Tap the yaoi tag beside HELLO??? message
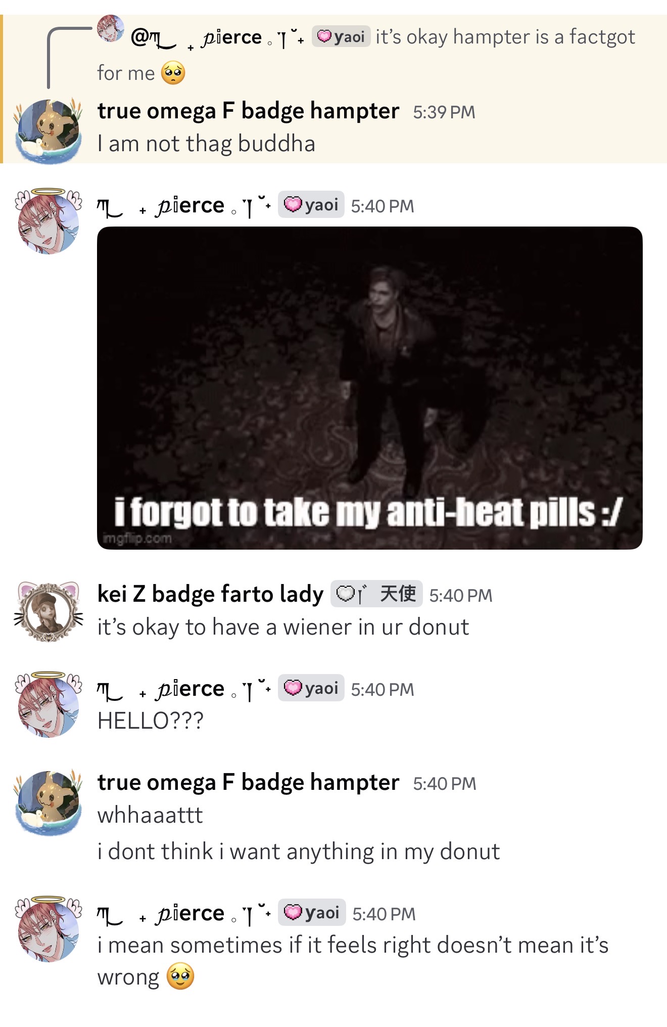The width and height of the screenshot is (667, 1027). click(311, 688)
